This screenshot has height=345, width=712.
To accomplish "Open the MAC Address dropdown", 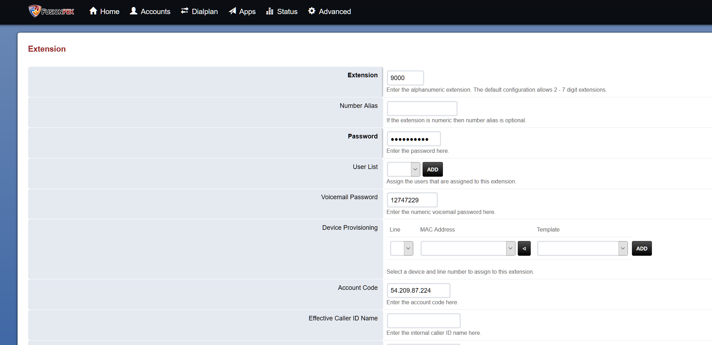I will pos(468,248).
